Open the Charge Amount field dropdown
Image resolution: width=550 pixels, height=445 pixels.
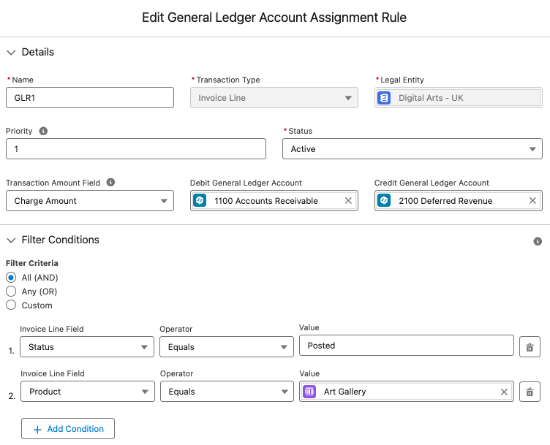tap(89, 201)
